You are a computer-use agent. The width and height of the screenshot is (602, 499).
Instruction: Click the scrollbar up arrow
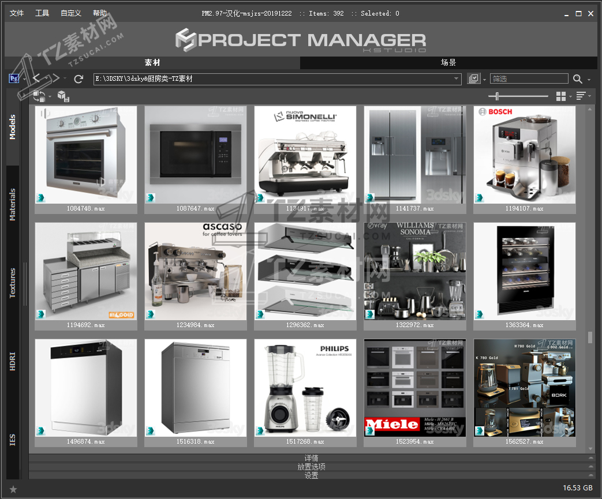[590, 110]
